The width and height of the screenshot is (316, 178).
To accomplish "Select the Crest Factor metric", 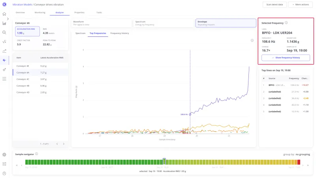I will click(x=27, y=43).
